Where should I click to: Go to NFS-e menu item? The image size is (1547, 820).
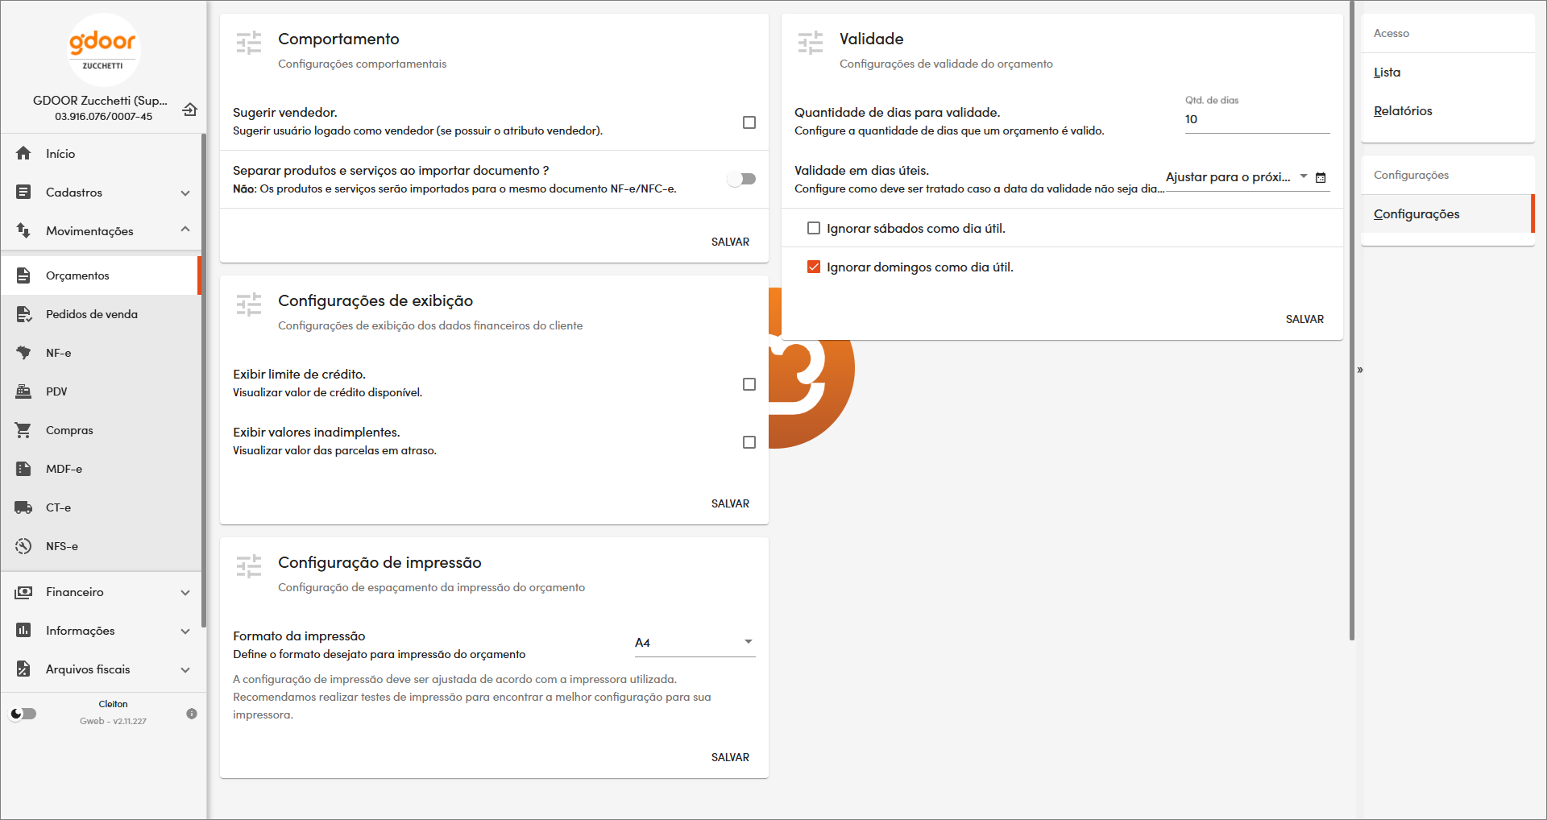101,546
